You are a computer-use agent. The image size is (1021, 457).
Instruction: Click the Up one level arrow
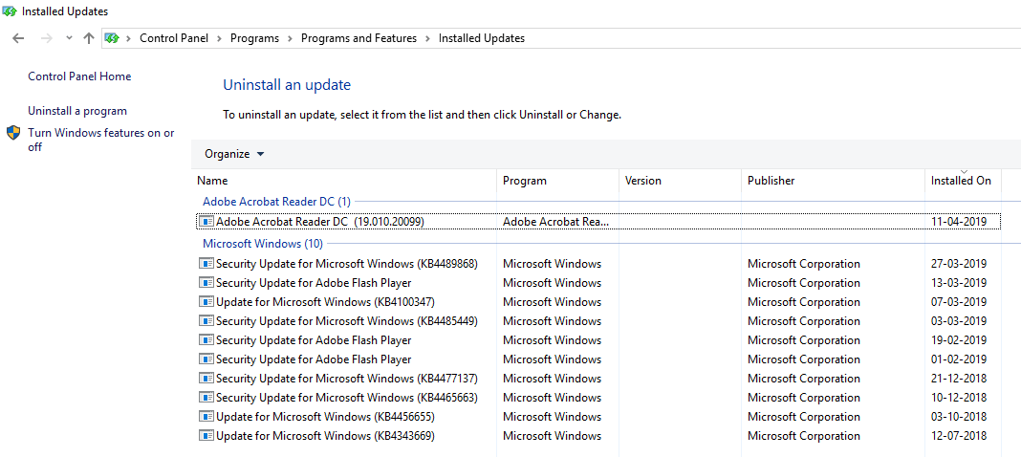(89, 38)
